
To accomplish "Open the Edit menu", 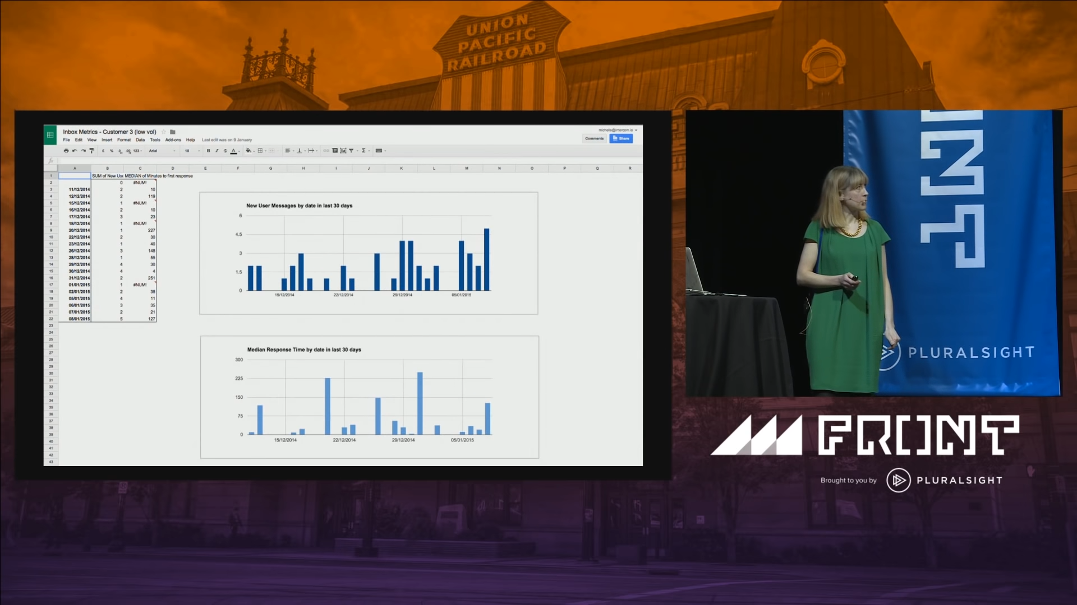I will pos(79,140).
